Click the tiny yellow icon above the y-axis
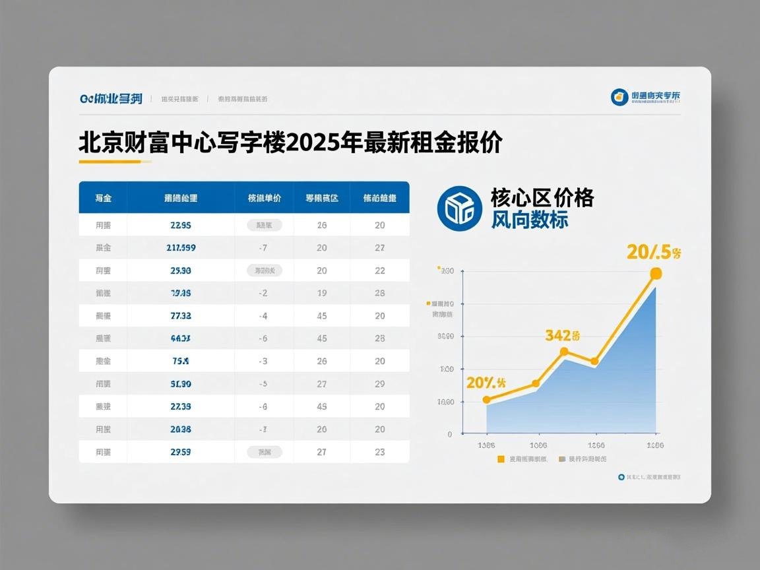Screen dimensions: 760x570 coord(437,268)
